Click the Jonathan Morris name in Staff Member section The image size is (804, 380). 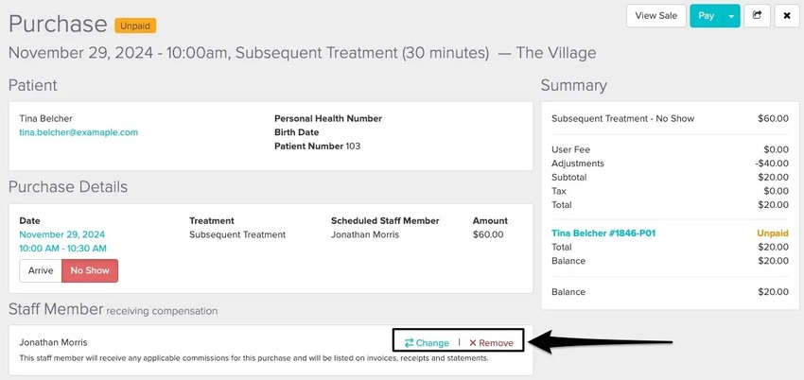[x=53, y=342]
